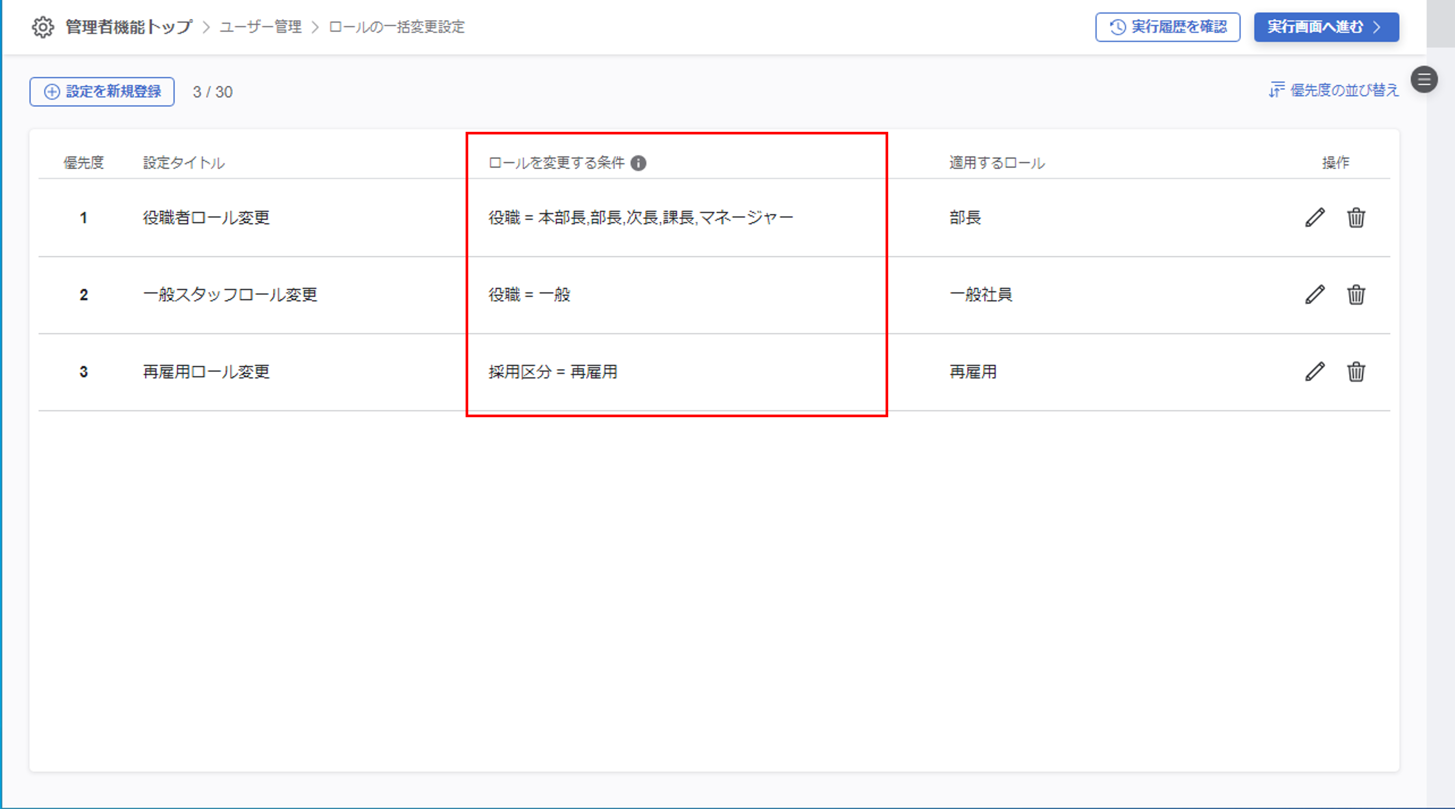Click the 実行画面へ進む button

click(1326, 27)
